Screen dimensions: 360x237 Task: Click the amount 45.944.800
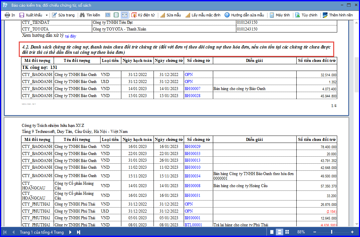click(328, 96)
